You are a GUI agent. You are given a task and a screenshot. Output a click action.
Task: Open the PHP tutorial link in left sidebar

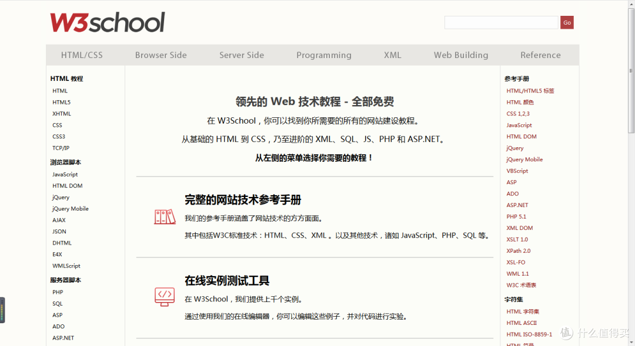coord(58,292)
